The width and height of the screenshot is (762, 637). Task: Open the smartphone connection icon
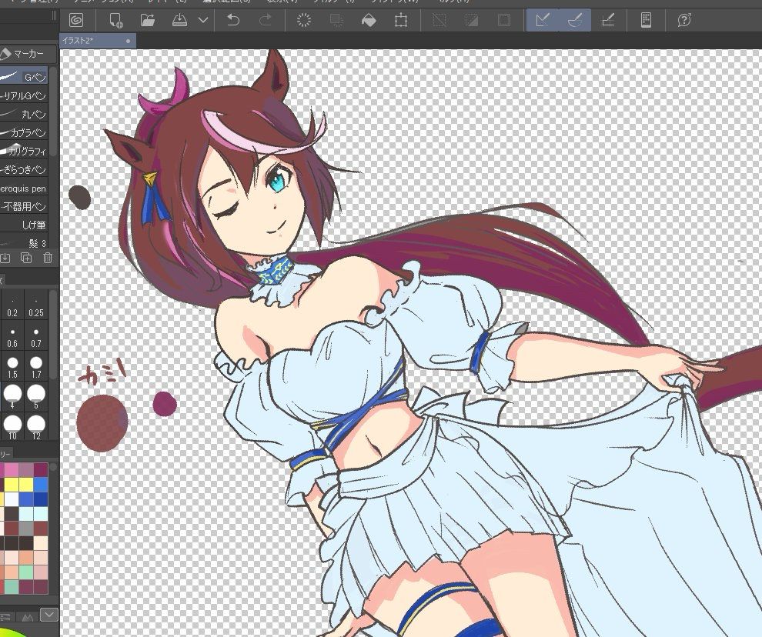646,21
